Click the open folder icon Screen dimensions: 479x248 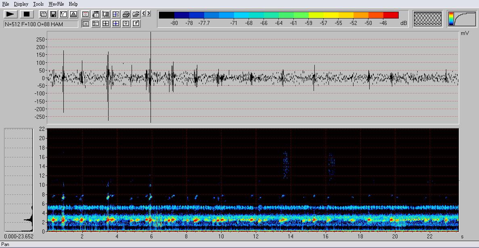tap(136, 14)
